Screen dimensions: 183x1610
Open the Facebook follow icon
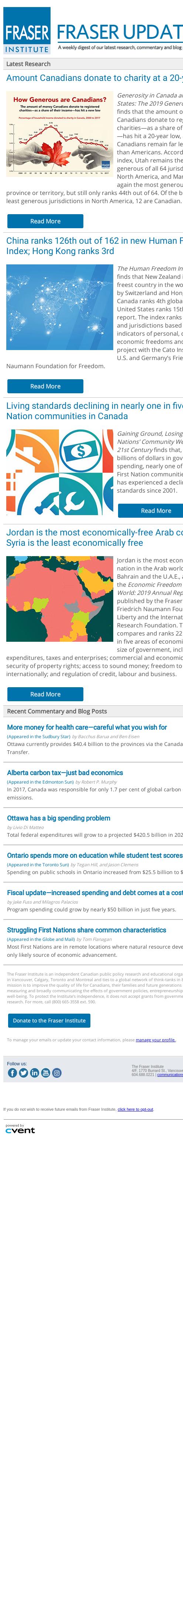tap(13, 1072)
